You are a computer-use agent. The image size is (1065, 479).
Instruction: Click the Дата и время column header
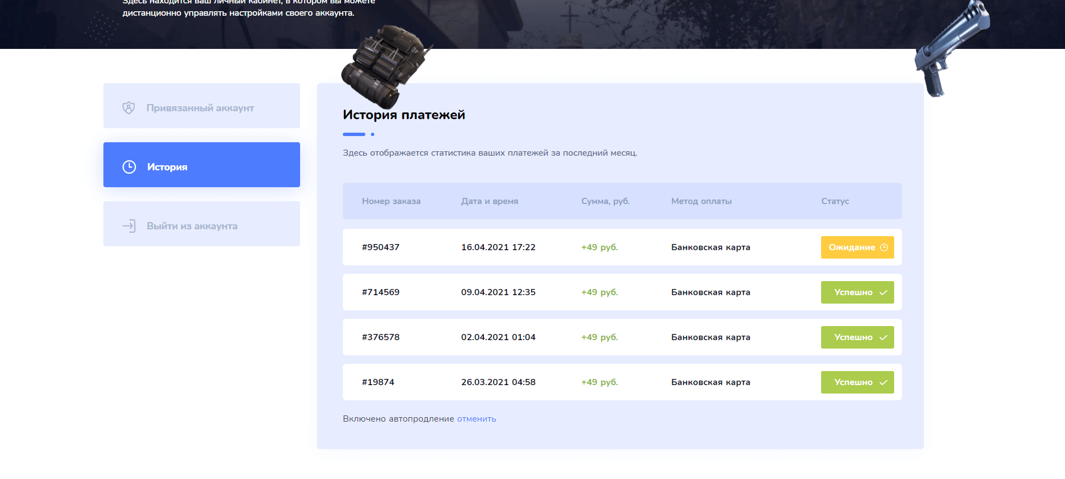coord(490,201)
